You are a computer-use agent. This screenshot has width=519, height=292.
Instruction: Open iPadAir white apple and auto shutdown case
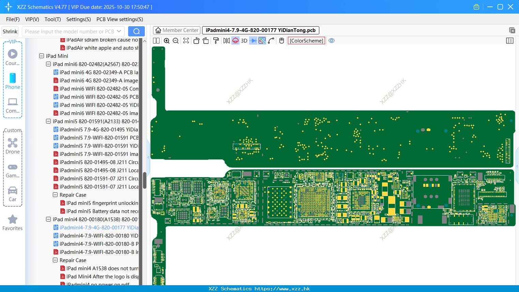tap(99, 48)
